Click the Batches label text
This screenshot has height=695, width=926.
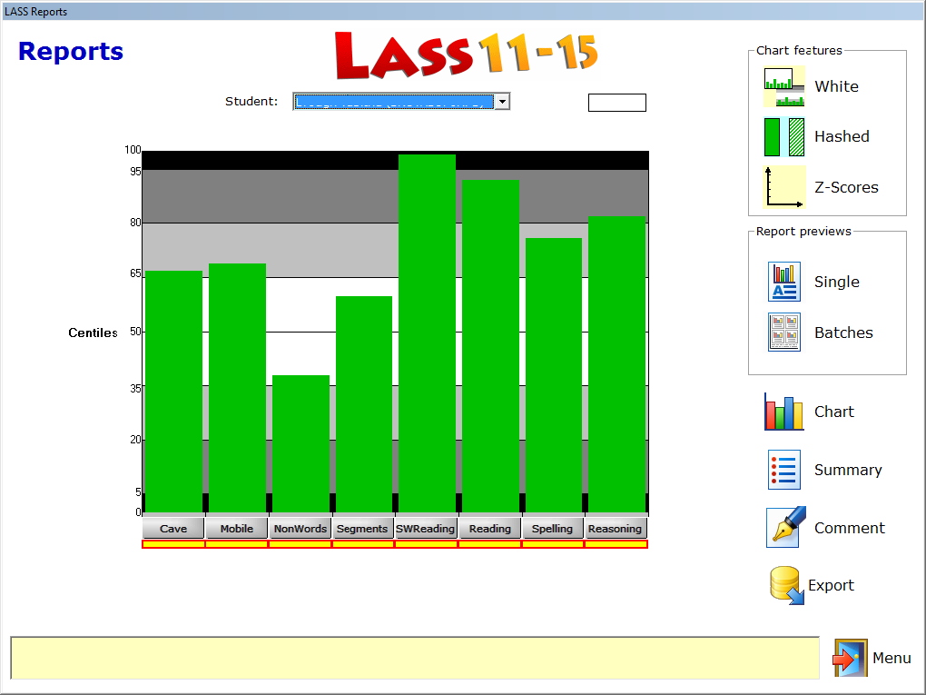click(x=843, y=333)
